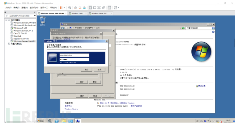235x125 pixels.
Task: Switch to Unity mode icon
Action: (104, 7)
